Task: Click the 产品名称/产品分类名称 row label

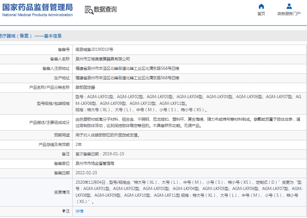Action: tap(49, 87)
